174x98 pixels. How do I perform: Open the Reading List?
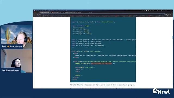[x=170, y=16]
